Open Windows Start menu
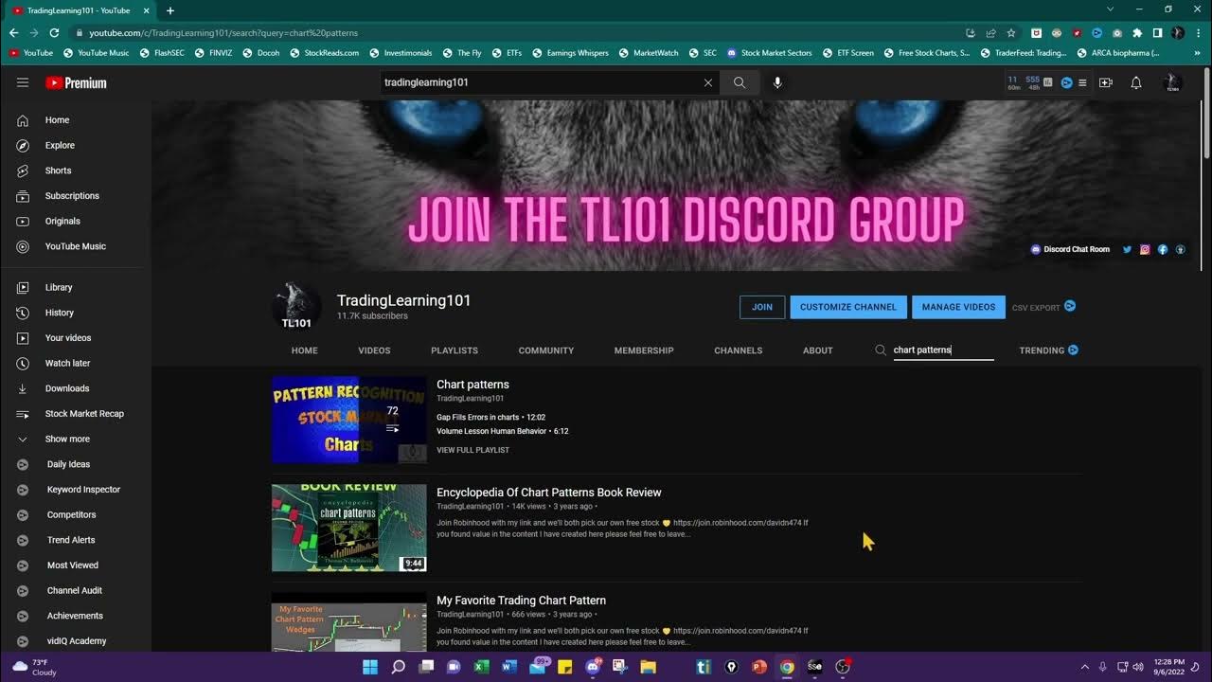This screenshot has height=682, width=1212. coord(370,667)
